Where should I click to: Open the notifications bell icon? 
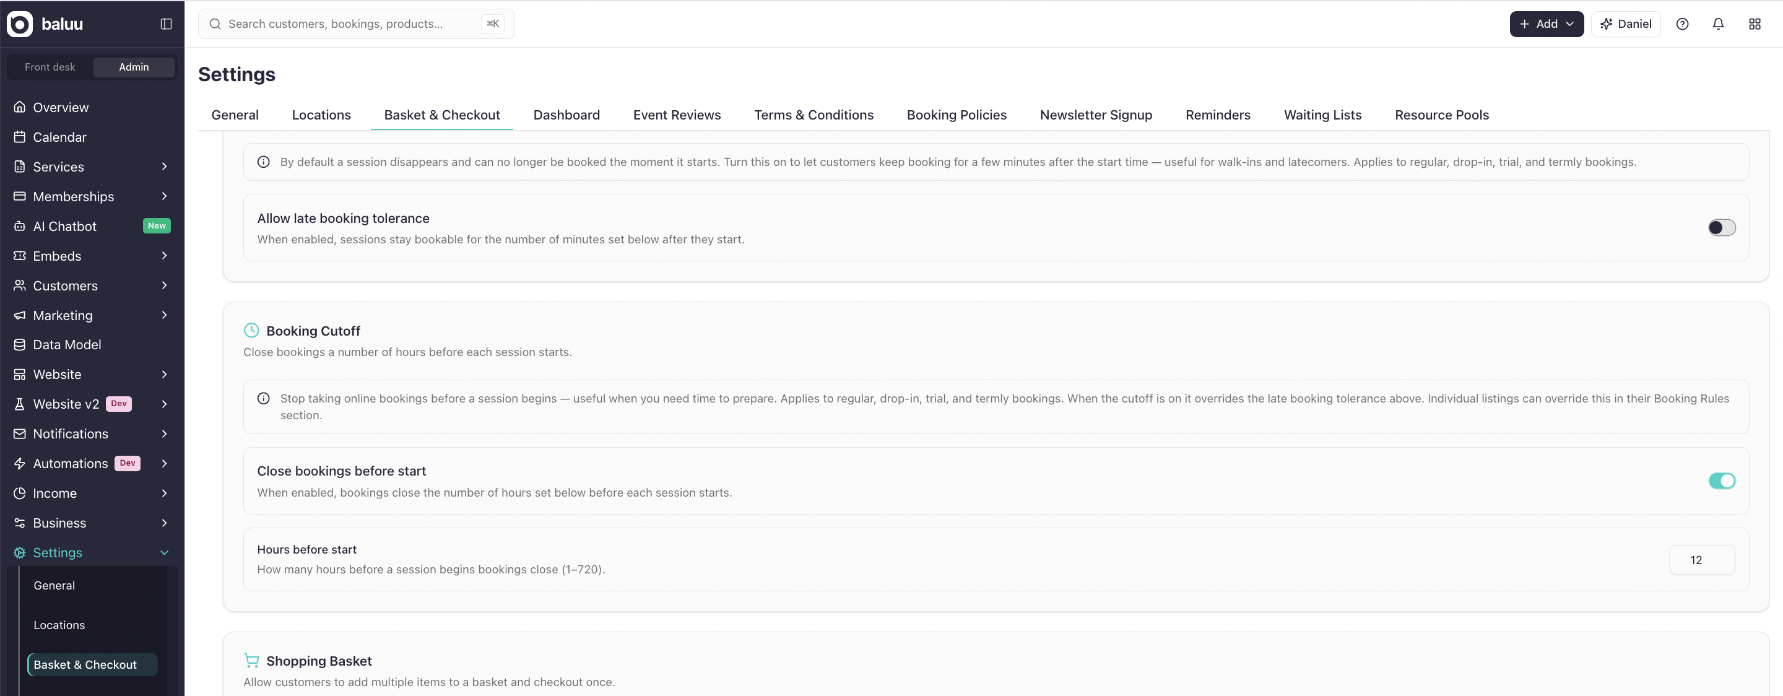(x=1719, y=24)
